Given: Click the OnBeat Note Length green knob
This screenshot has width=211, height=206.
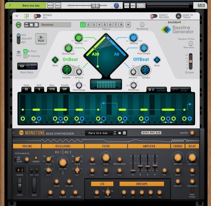Looking at the screenshot, I should coord(68,48).
